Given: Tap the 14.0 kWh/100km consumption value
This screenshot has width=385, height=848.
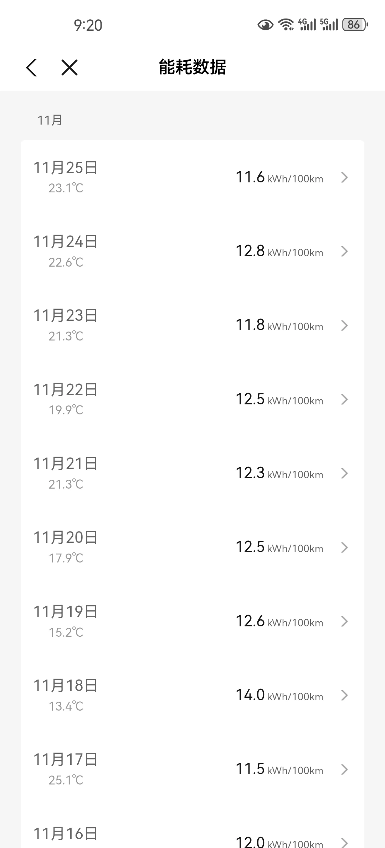Looking at the screenshot, I should (279, 695).
